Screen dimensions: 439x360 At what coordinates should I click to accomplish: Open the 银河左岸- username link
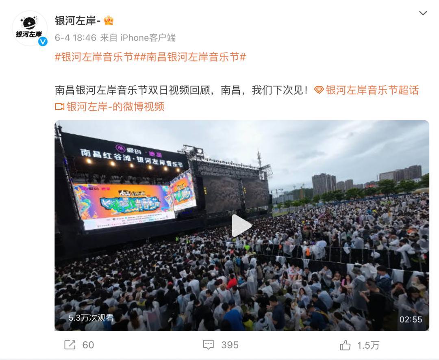click(x=78, y=21)
